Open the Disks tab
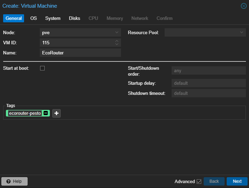Image resolution: width=249 pixels, height=188 pixels. 75,18
